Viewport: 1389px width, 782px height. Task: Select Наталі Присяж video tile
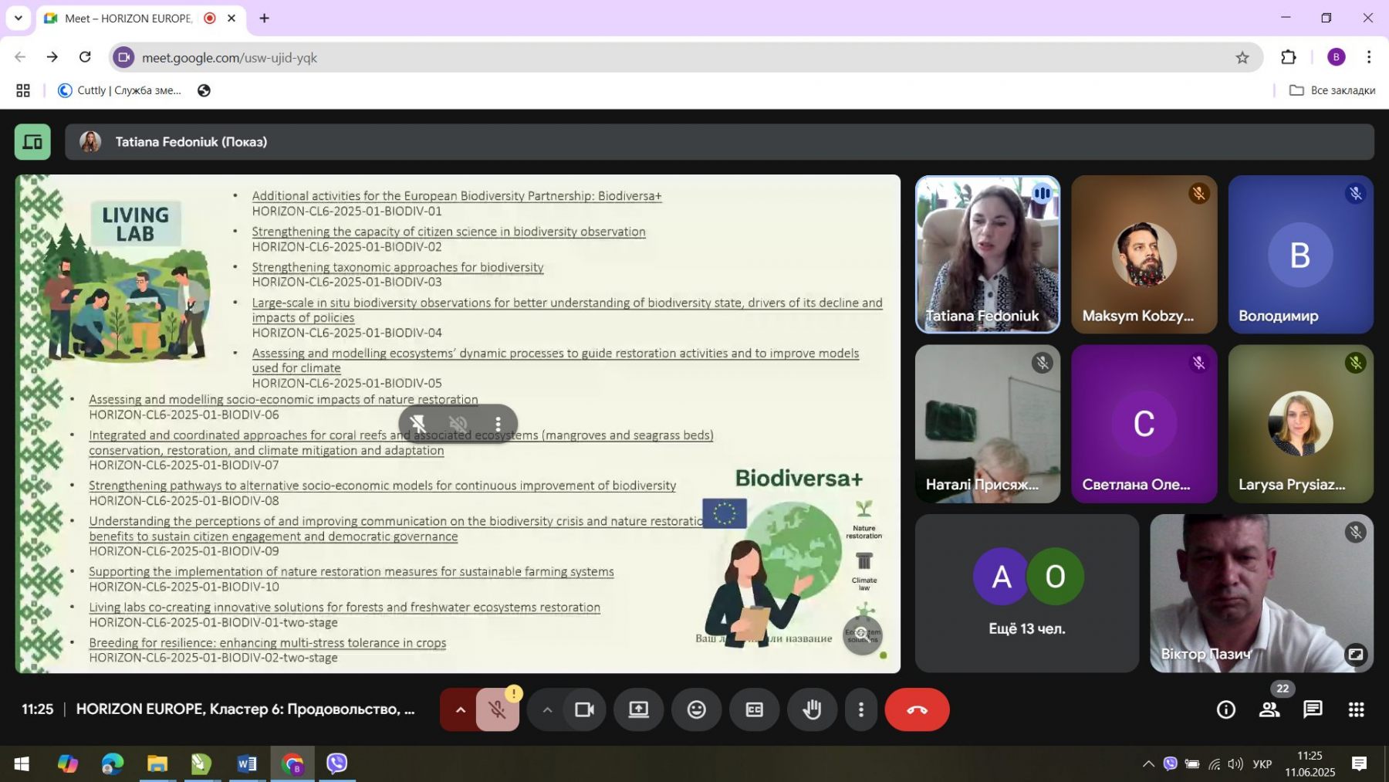[987, 424]
